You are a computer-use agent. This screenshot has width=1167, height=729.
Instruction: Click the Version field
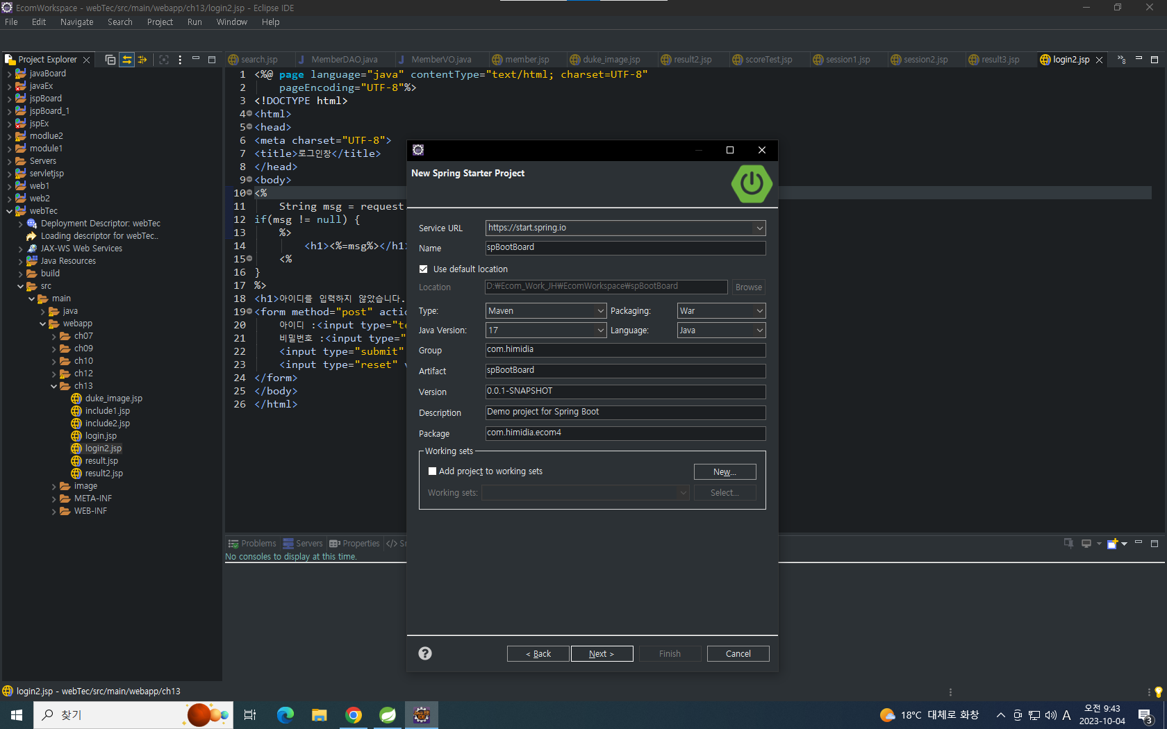pyautogui.click(x=625, y=392)
